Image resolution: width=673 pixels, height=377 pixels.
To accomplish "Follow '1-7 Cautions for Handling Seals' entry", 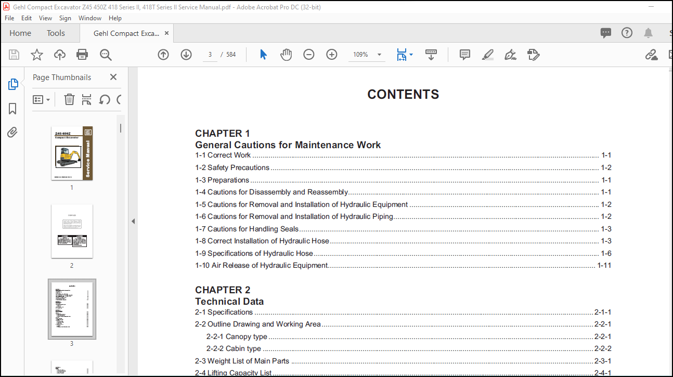I will coord(403,229).
